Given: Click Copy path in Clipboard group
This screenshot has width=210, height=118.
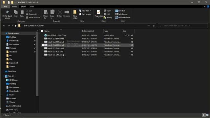Looking at the screenshot, I should (x=31, y=14).
